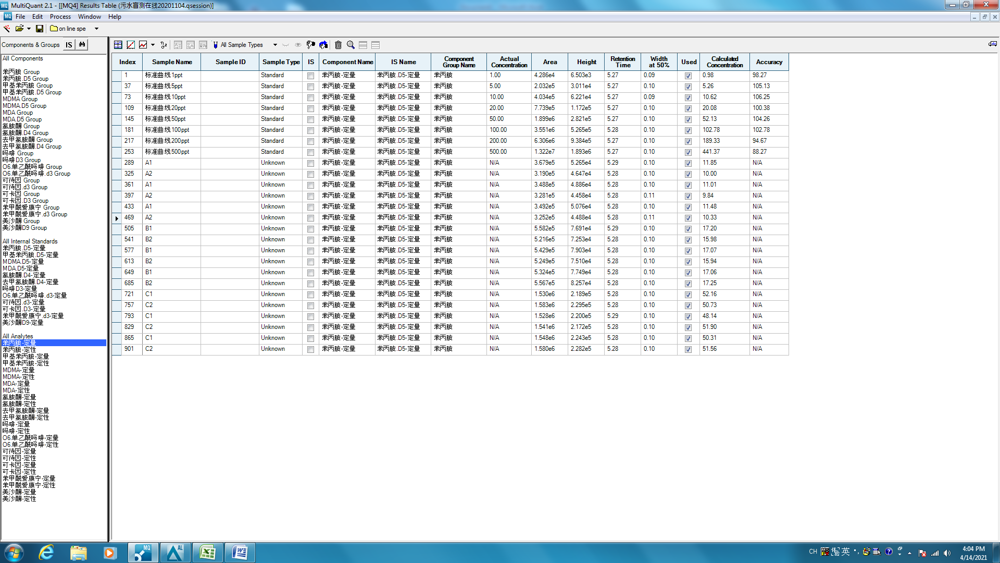Image resolution: width=1000 pixels, height=563 pixels.
Task: Sort by Calculated Concentration column header
Action: (x=724, y=62)
